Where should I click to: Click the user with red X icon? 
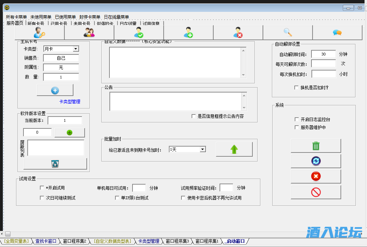(x=238, y=32)
